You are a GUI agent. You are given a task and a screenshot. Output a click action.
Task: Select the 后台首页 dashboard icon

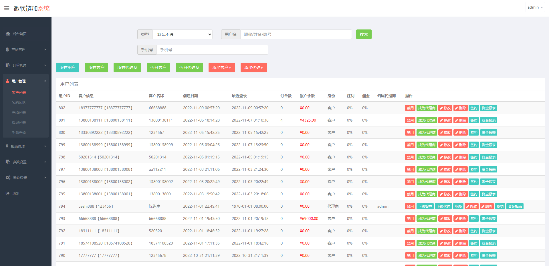point(8,34)
